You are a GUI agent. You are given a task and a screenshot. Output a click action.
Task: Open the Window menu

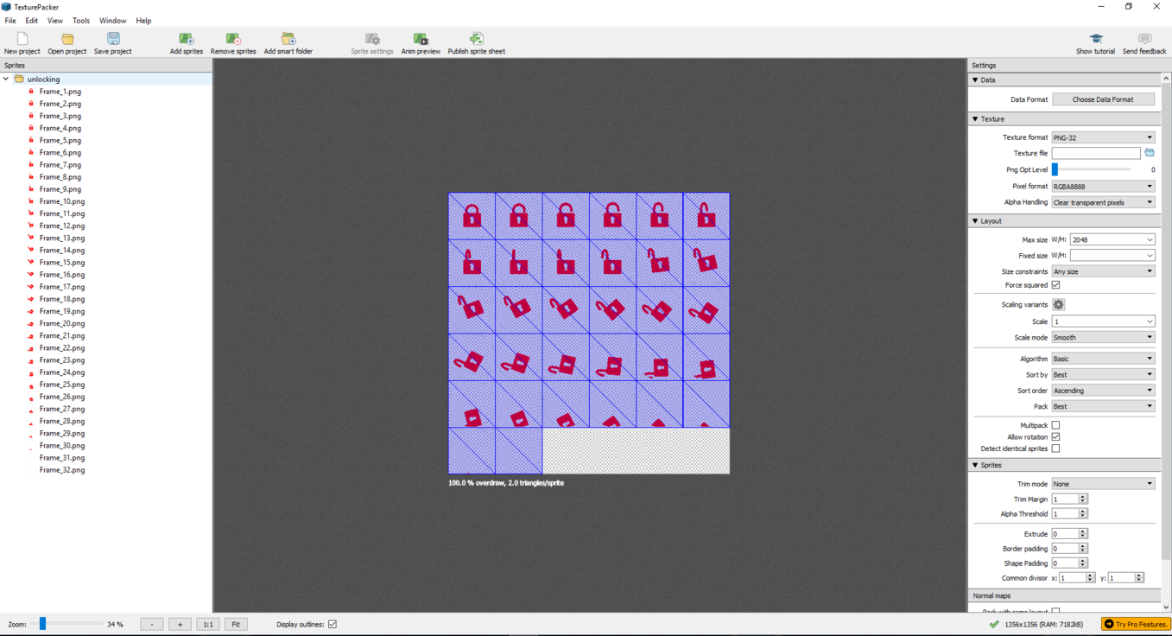[x=112, y=21]
